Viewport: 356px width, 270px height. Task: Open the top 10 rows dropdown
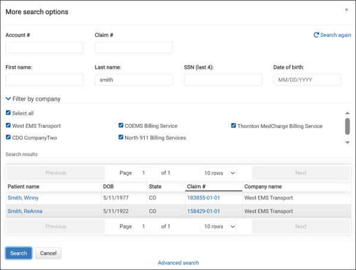[x=218, y=173]
